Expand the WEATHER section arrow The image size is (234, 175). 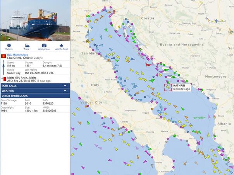65,91
